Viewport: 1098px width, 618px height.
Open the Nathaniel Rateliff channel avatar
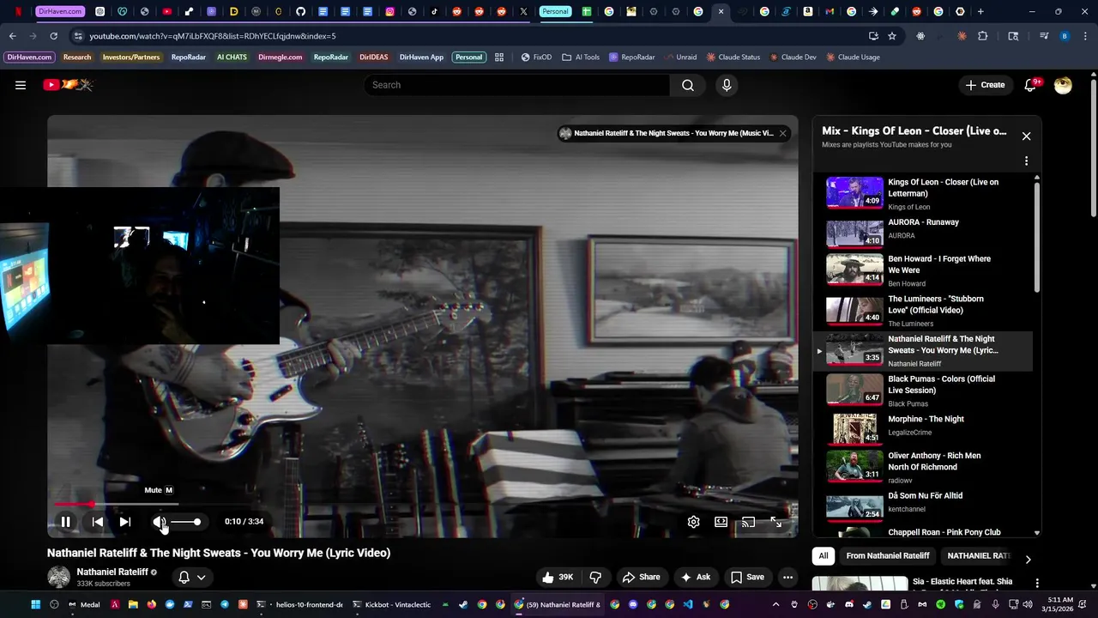pos(58,577)
